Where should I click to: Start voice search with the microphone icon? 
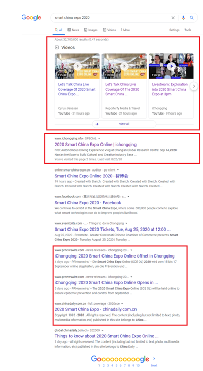(x=183, y=18)
